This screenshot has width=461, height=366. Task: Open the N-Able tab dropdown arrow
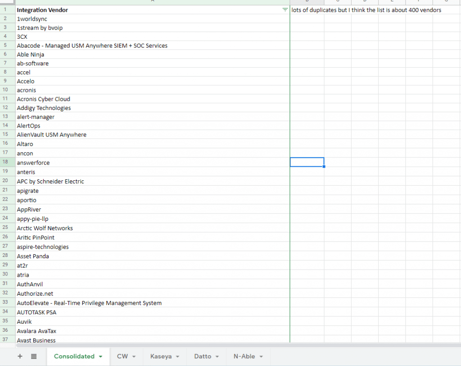point(261,357)
